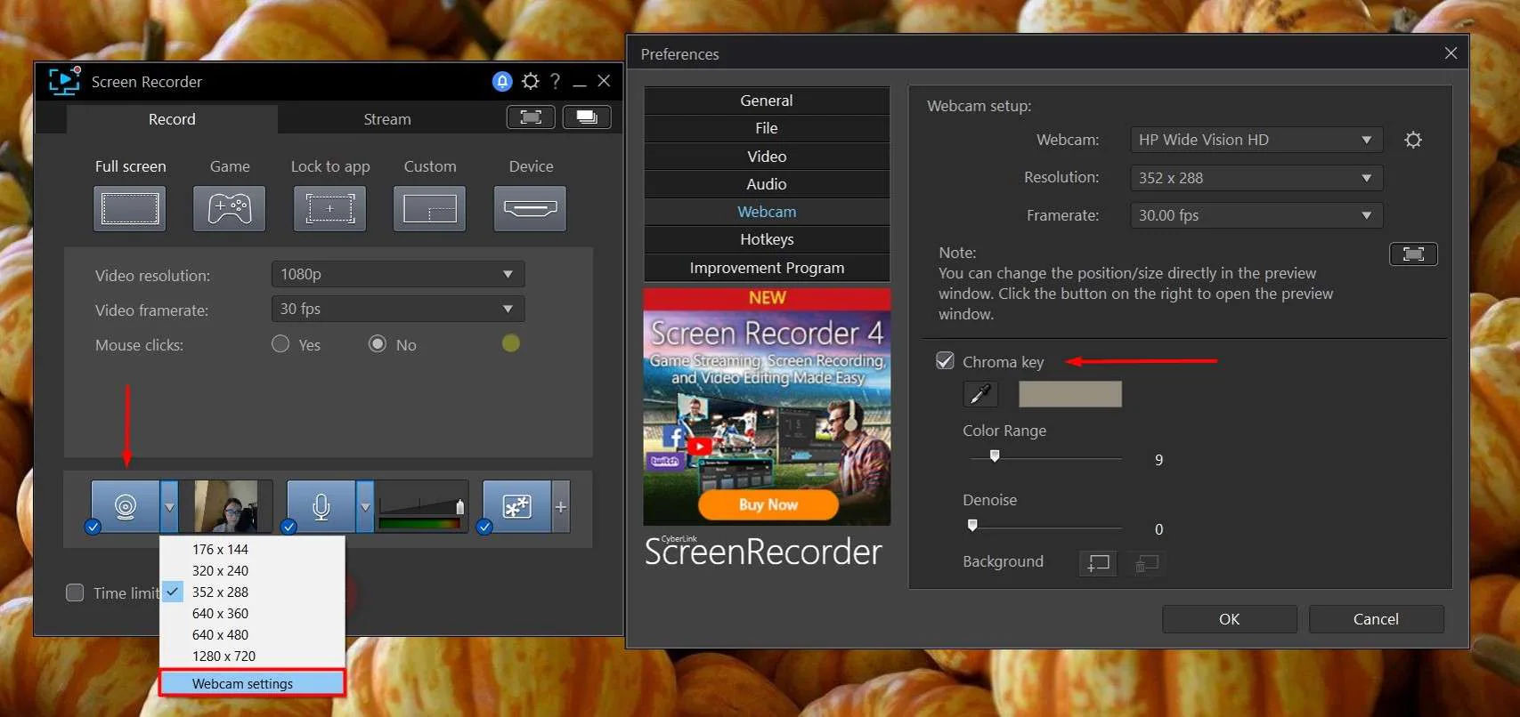Choose 640 x 360 webcam resolution
1520x717 pixels.
(252, 614)
